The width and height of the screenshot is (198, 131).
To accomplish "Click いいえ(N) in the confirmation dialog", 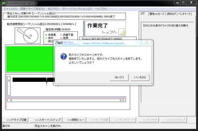I will coord(140,77).
